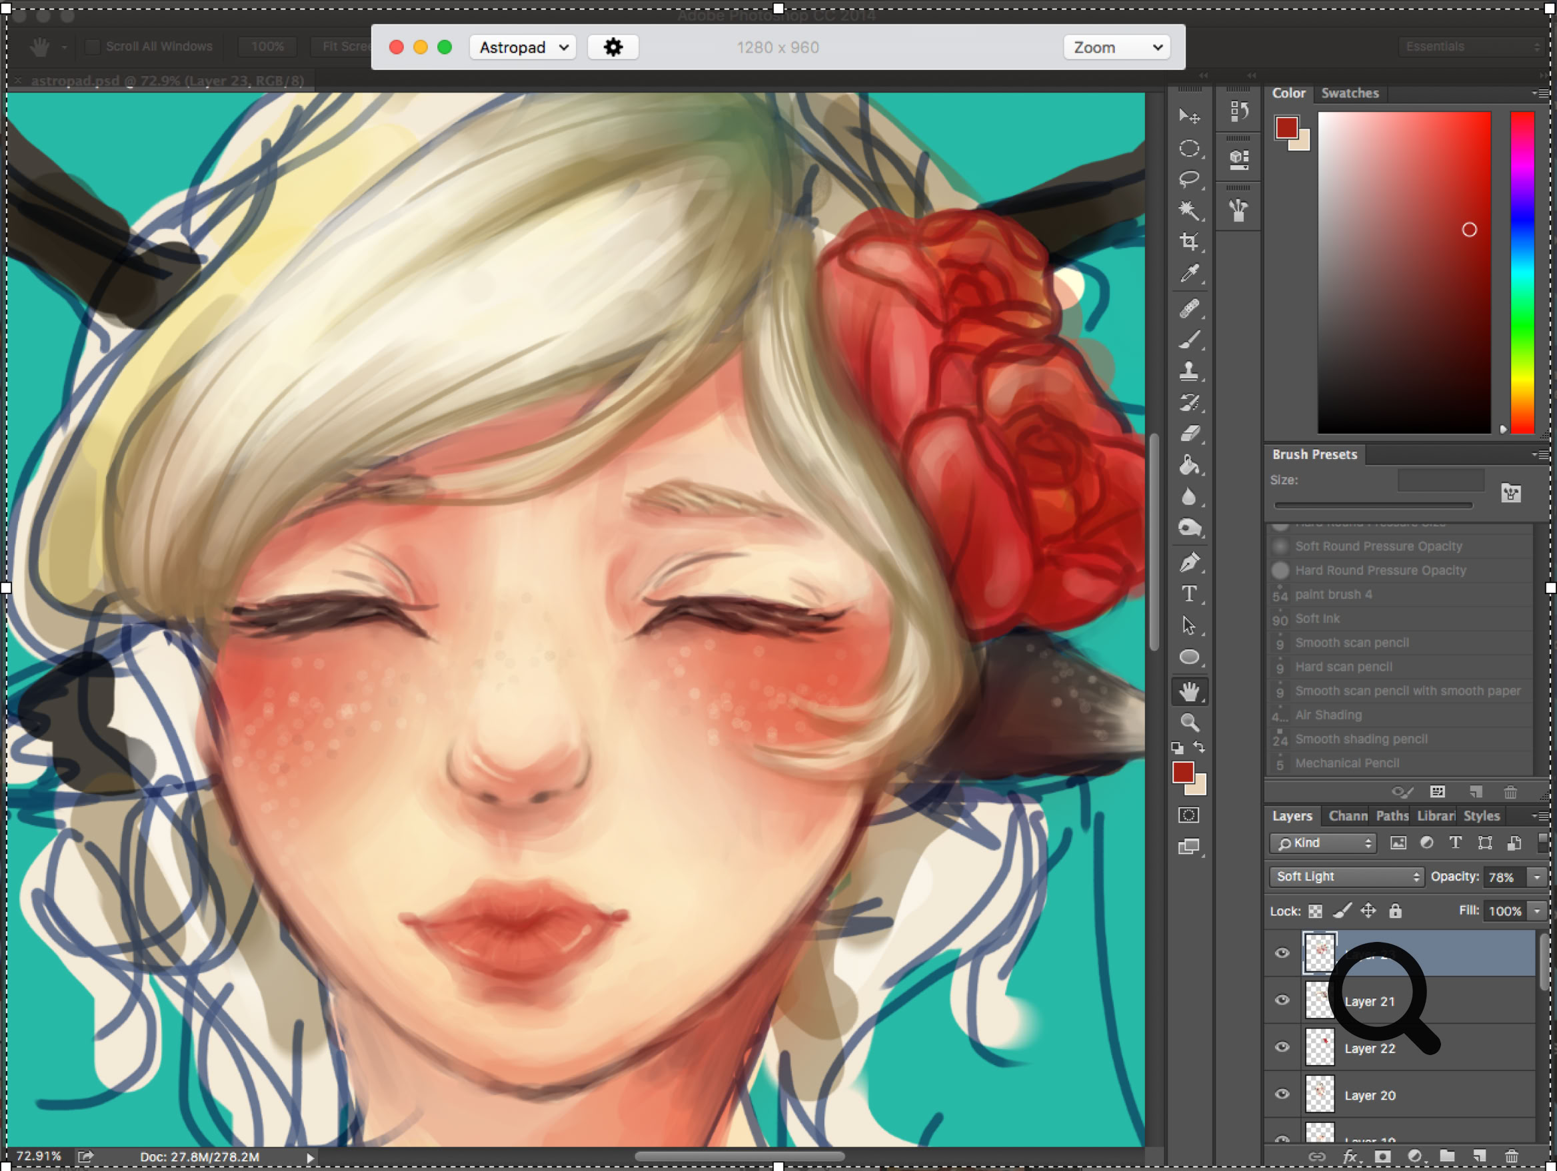Pick the Eraser tool

(1190, 434)
